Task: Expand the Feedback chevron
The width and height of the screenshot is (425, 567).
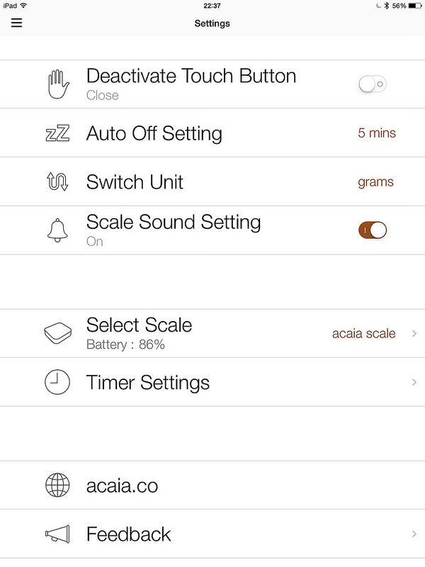Action: click(x=414, y=534)
